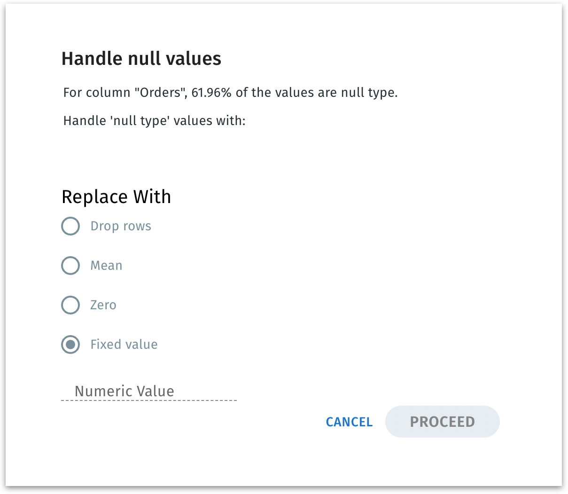This screenshot has height=494, width=568.
Task: Focus the Numeric Value input field
Action: click(148, 391)
